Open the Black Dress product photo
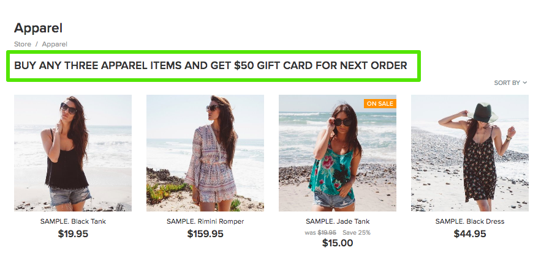Screen dimensions: 552x272 pos(470,153)
